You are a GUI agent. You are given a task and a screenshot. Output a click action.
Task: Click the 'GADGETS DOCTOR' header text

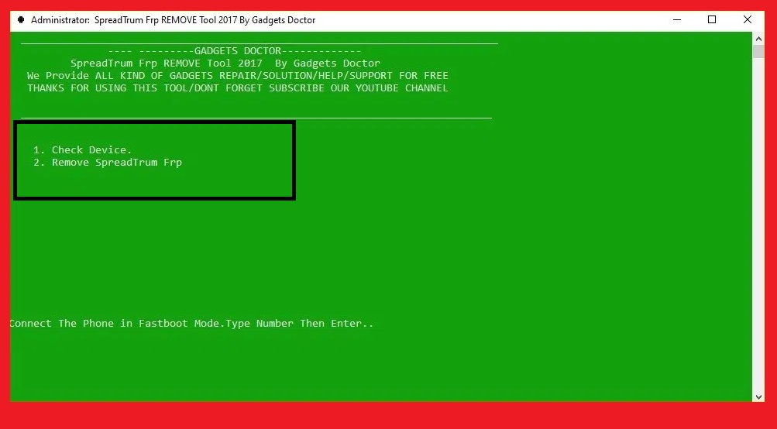237,51
